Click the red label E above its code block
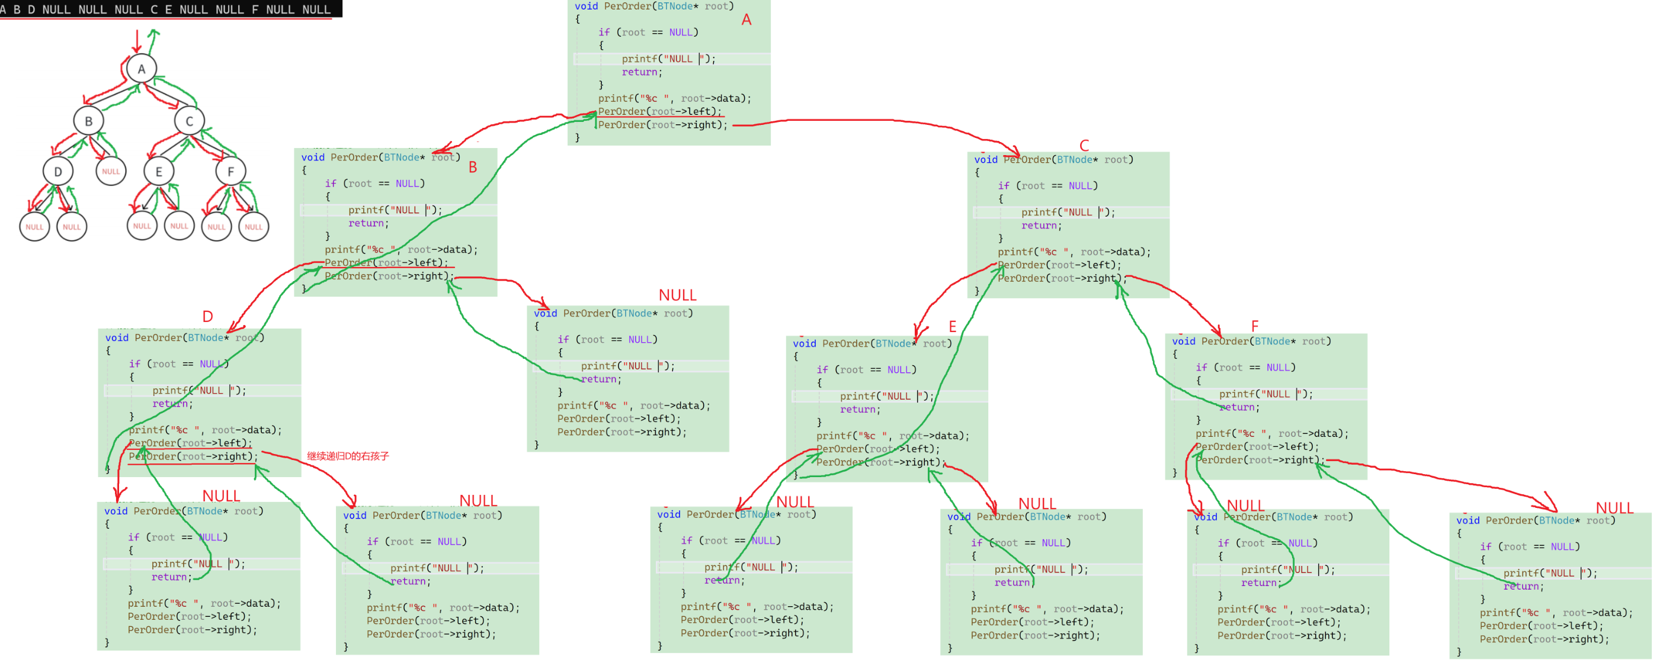The image size is (1666, 663). click(x=953, y=326)
